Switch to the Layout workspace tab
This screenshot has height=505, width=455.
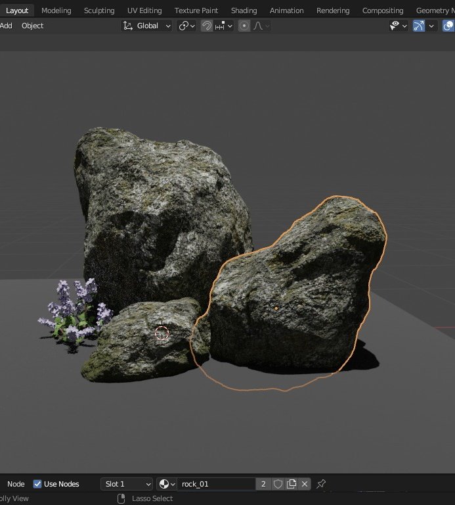(17, 11)
